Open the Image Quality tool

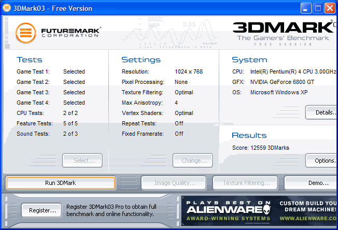(x=174, y=183)
